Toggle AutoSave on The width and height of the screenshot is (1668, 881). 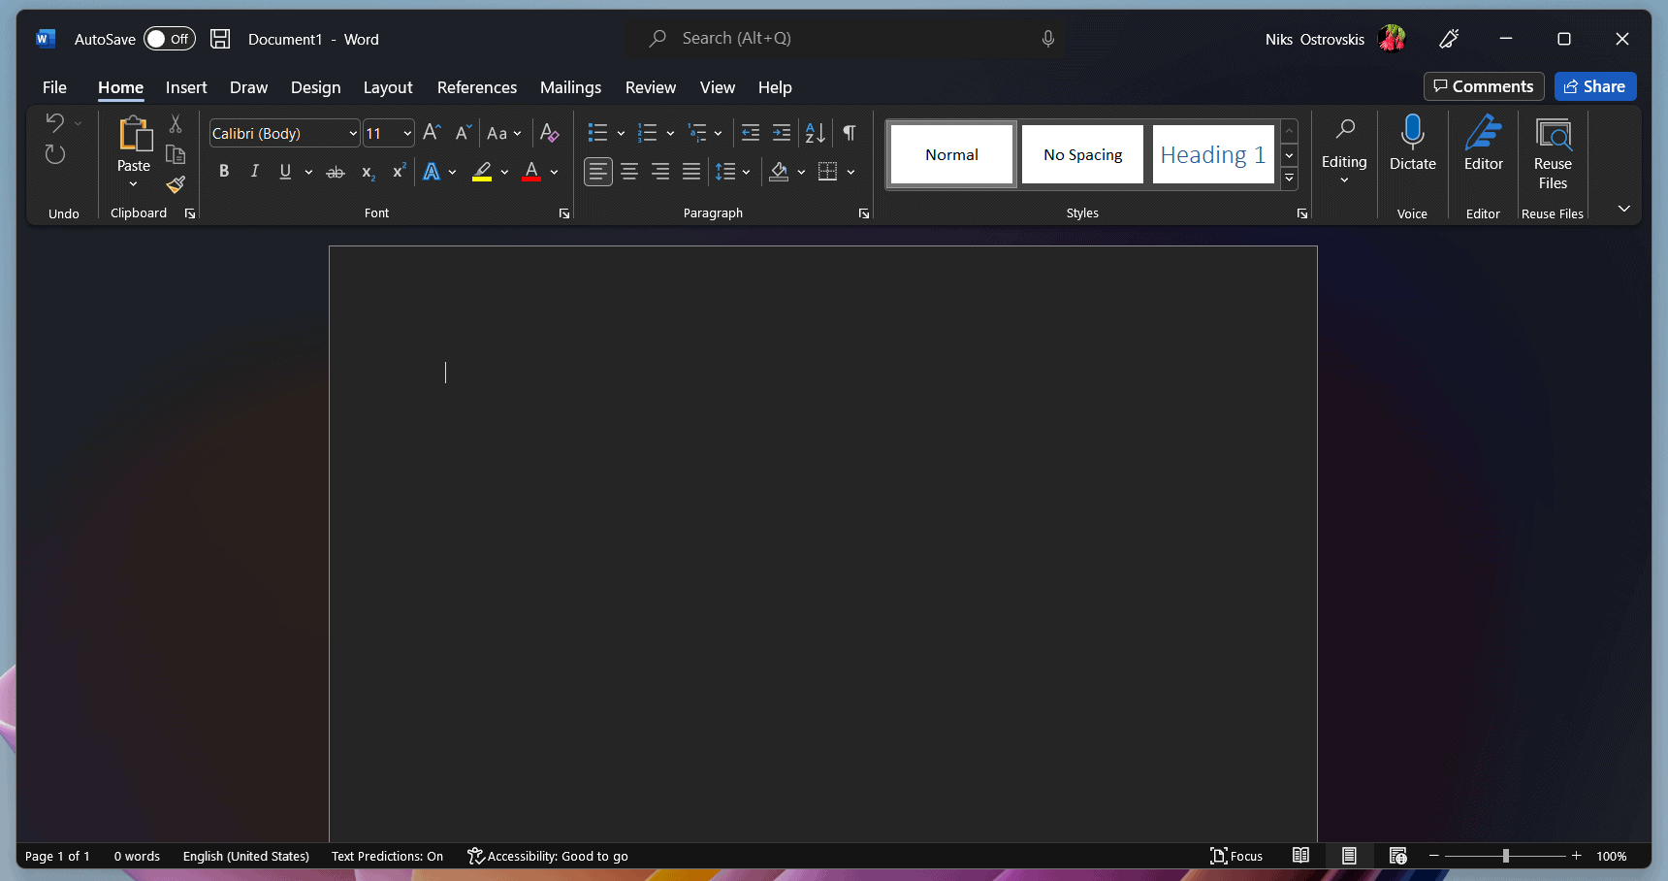click(170, 39)
